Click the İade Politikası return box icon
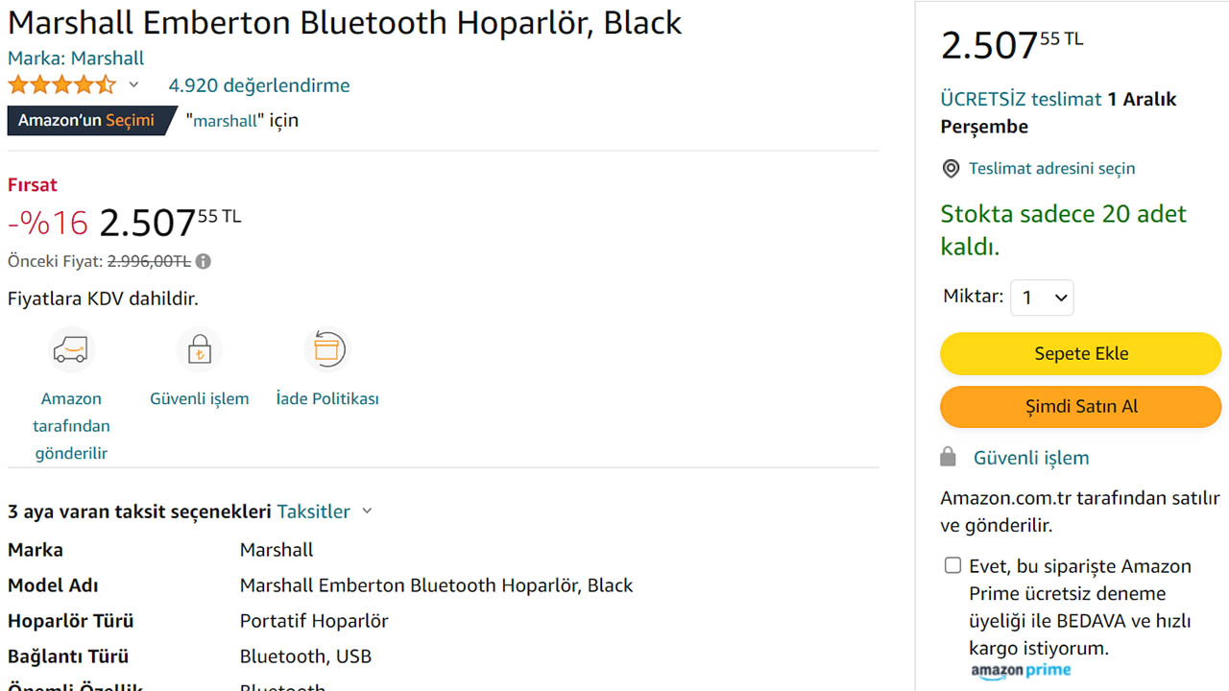 pyautogui.click(x=326, y=349)
